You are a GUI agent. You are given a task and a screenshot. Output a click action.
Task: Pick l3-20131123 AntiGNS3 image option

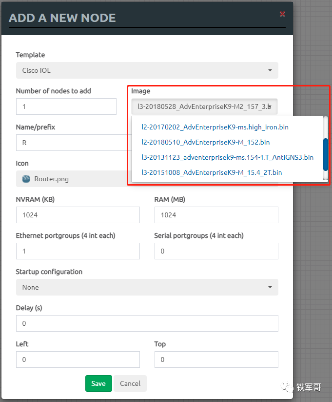point(228,157)
